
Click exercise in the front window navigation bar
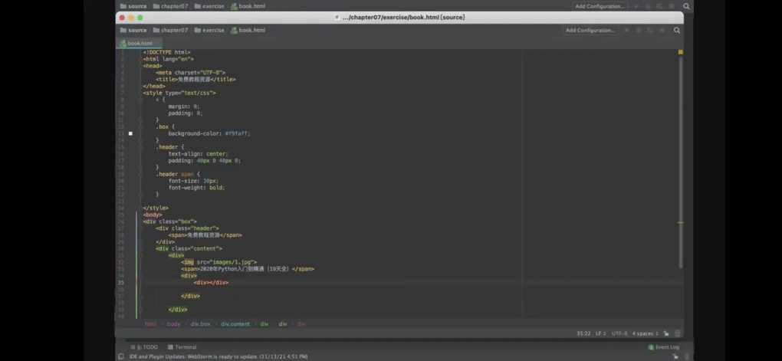(209, 31)
